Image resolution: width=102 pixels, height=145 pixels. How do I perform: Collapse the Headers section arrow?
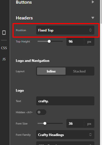pos(93,18)
